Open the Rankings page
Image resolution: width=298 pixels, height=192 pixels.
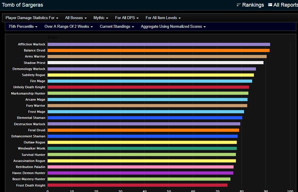[253, 5]
